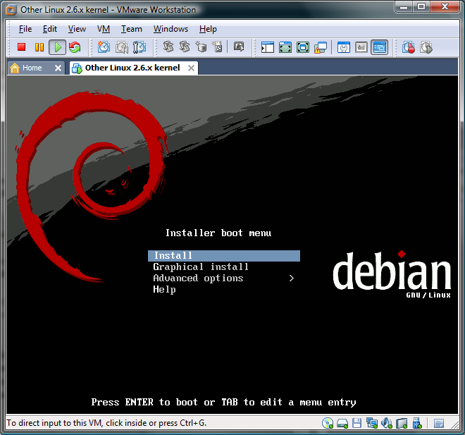
Task: Click the 'Press ENTER to boot' hint text
Action: point(223,403)
